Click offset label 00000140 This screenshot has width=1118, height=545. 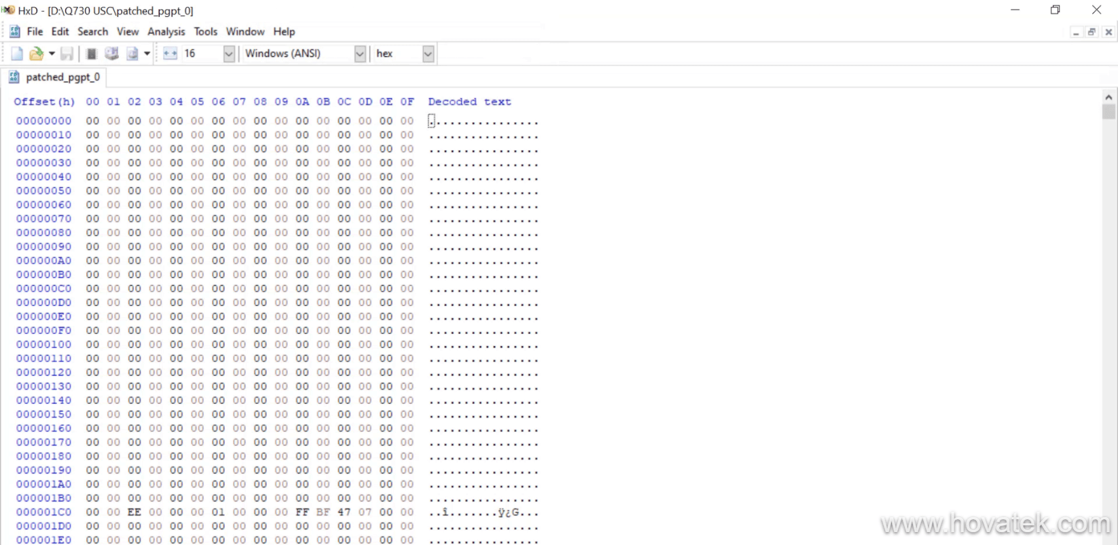[x=43, y=400]
